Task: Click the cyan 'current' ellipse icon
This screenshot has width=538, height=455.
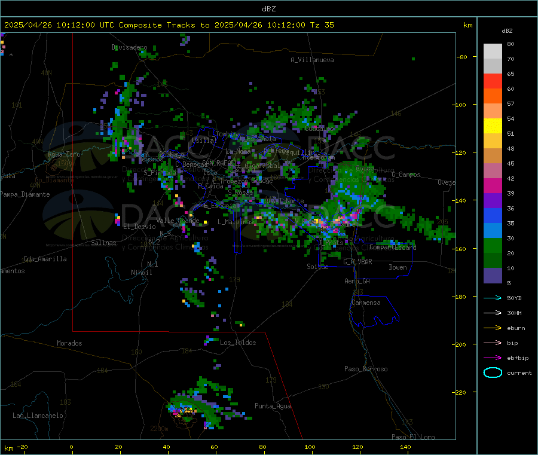Action: 493,372
